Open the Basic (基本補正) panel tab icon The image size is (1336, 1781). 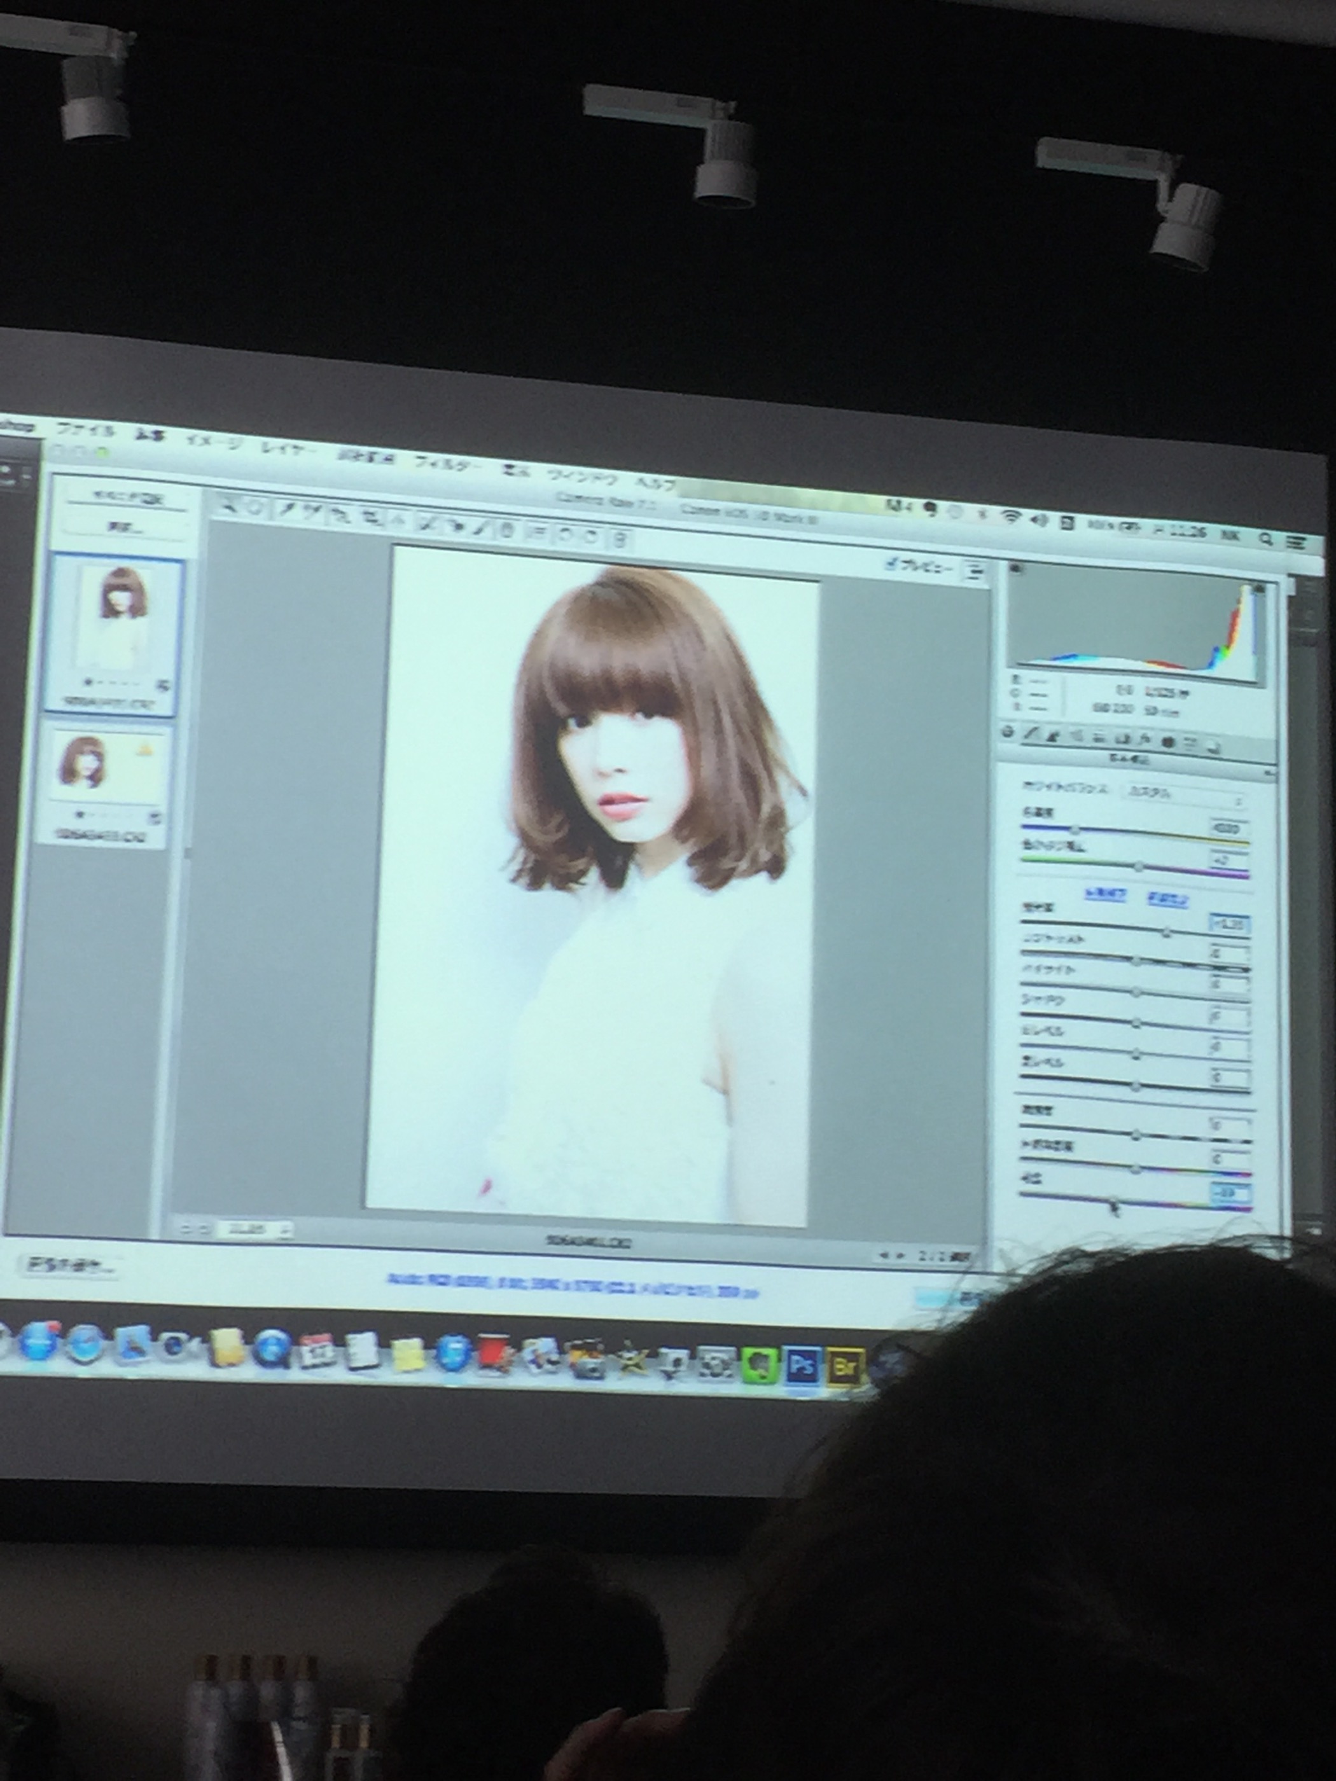1008,732
